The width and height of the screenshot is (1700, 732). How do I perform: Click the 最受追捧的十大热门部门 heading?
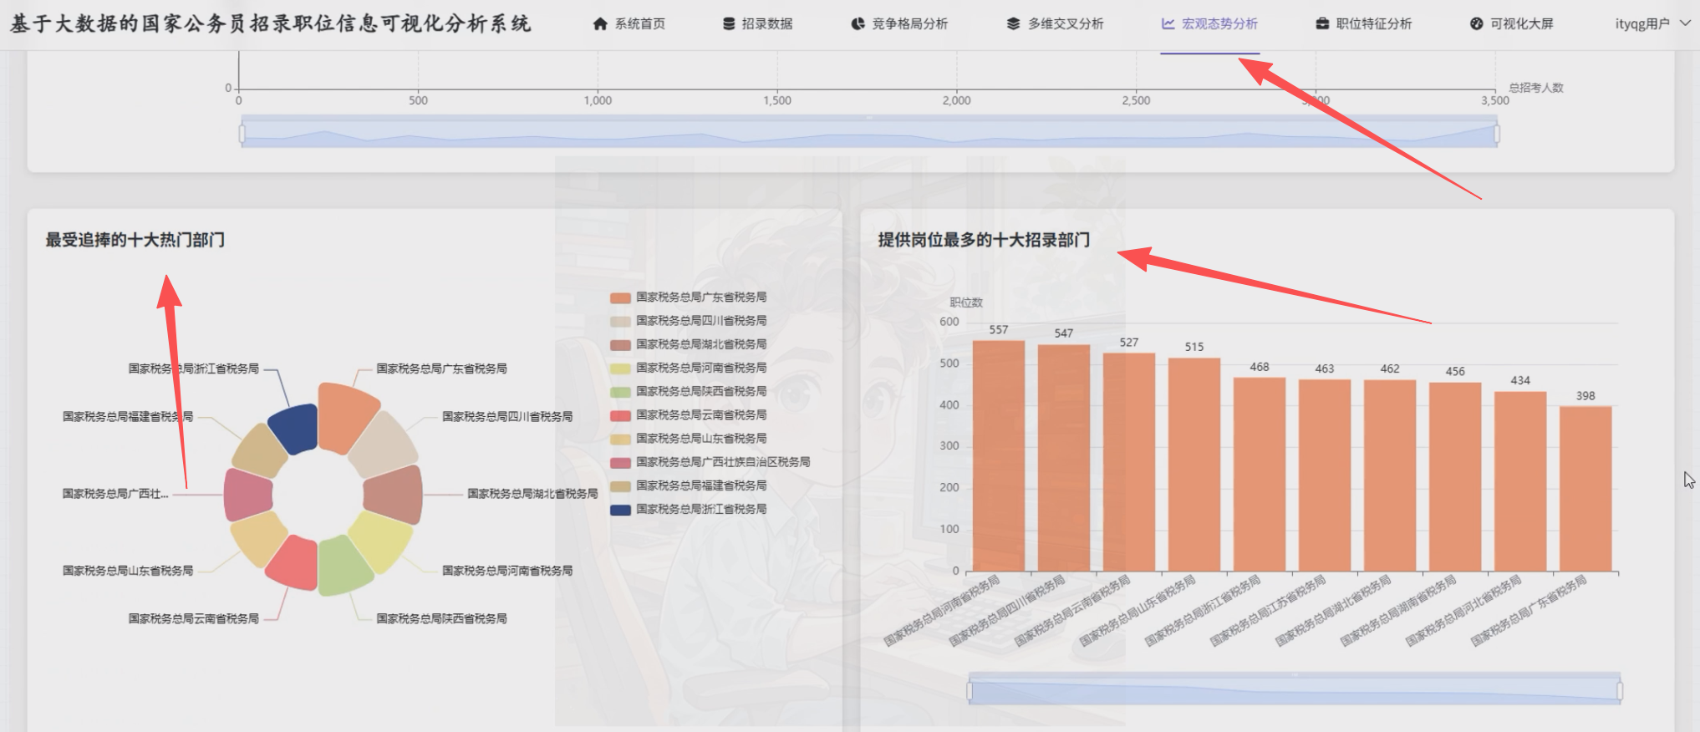click(135, 241)
